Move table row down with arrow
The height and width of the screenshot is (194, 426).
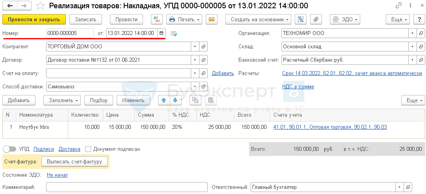pyautogui.click(x=175, y=100)
